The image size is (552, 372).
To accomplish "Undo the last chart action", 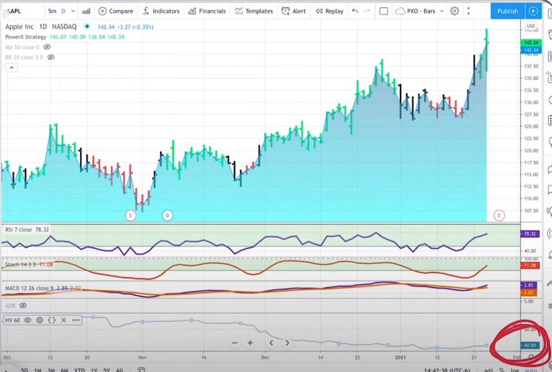I will coord(355,11).
